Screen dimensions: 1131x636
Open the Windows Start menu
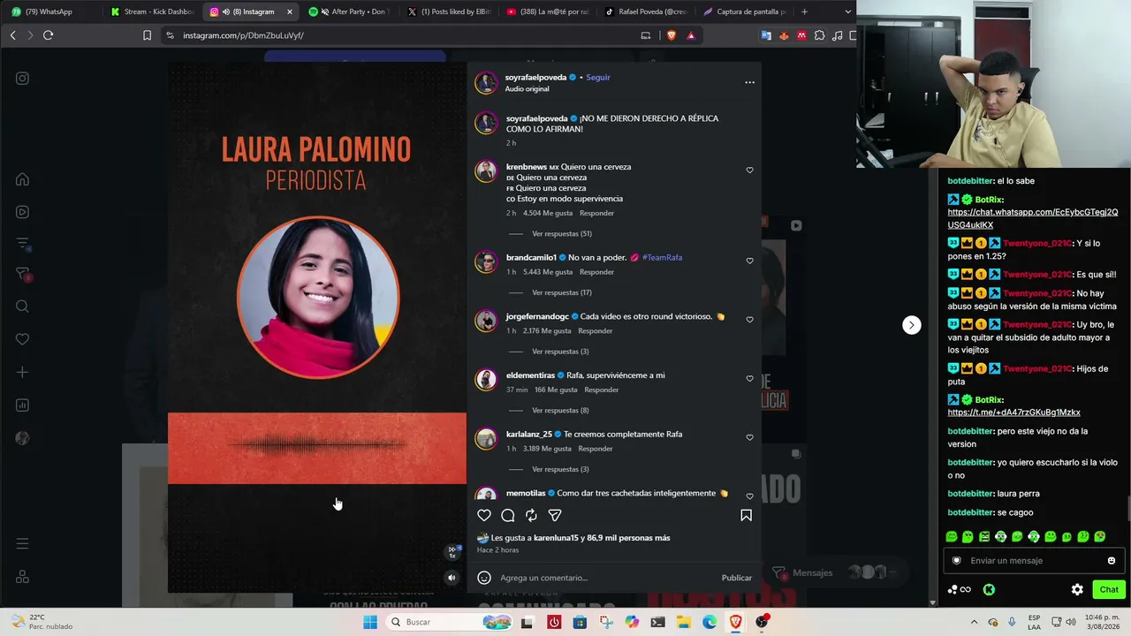[x=370, y=622]
